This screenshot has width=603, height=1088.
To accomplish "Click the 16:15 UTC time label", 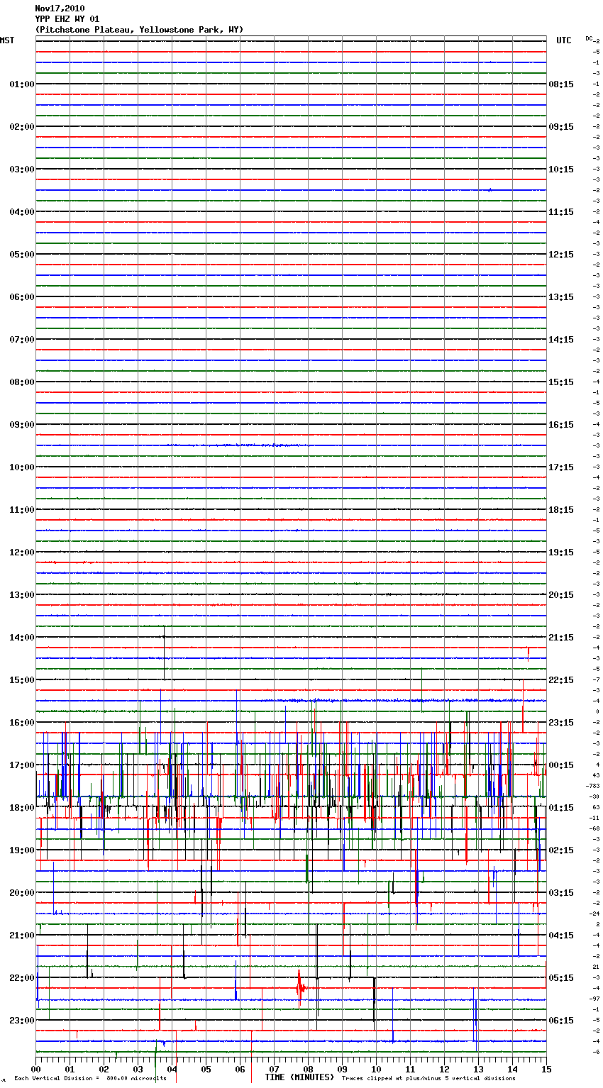I will pyautogui.click(x=561, y=425).
